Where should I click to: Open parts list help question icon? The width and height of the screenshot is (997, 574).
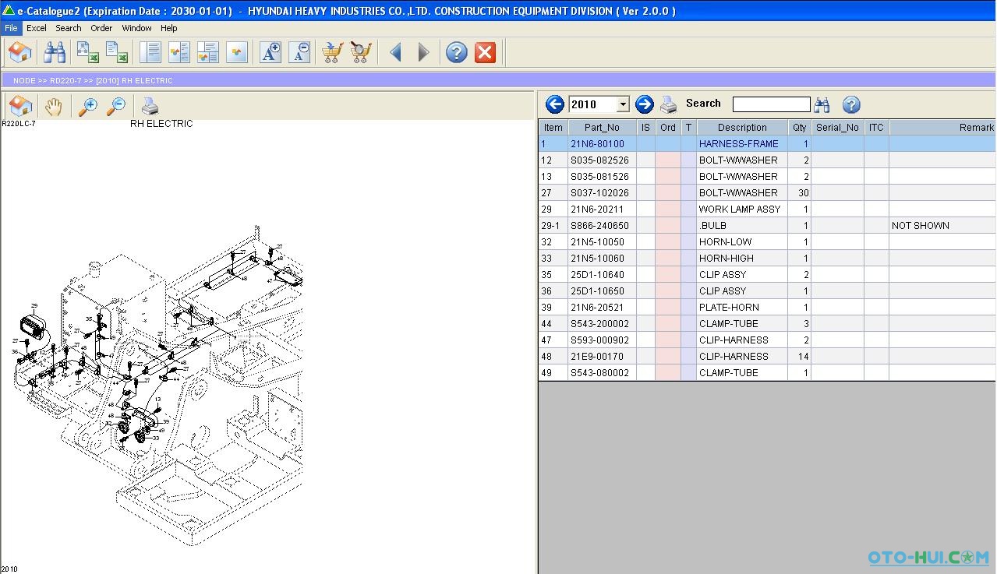[851, 104]
